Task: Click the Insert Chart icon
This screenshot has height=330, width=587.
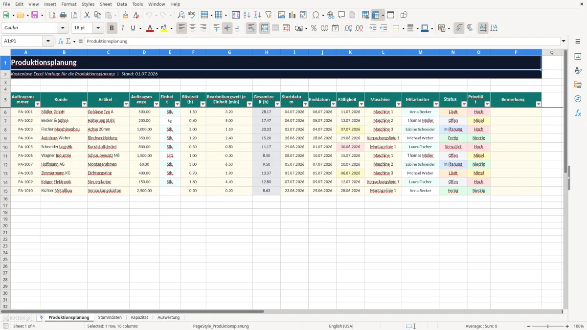Action: 293,15
